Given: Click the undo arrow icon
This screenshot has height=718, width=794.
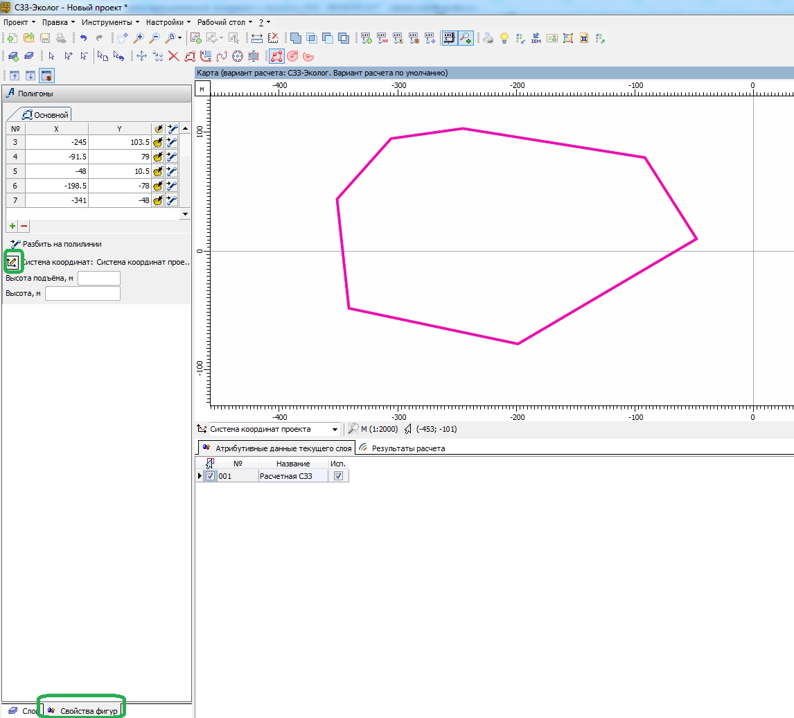Looking at the screenshot, I should click(x=83, y=39).
